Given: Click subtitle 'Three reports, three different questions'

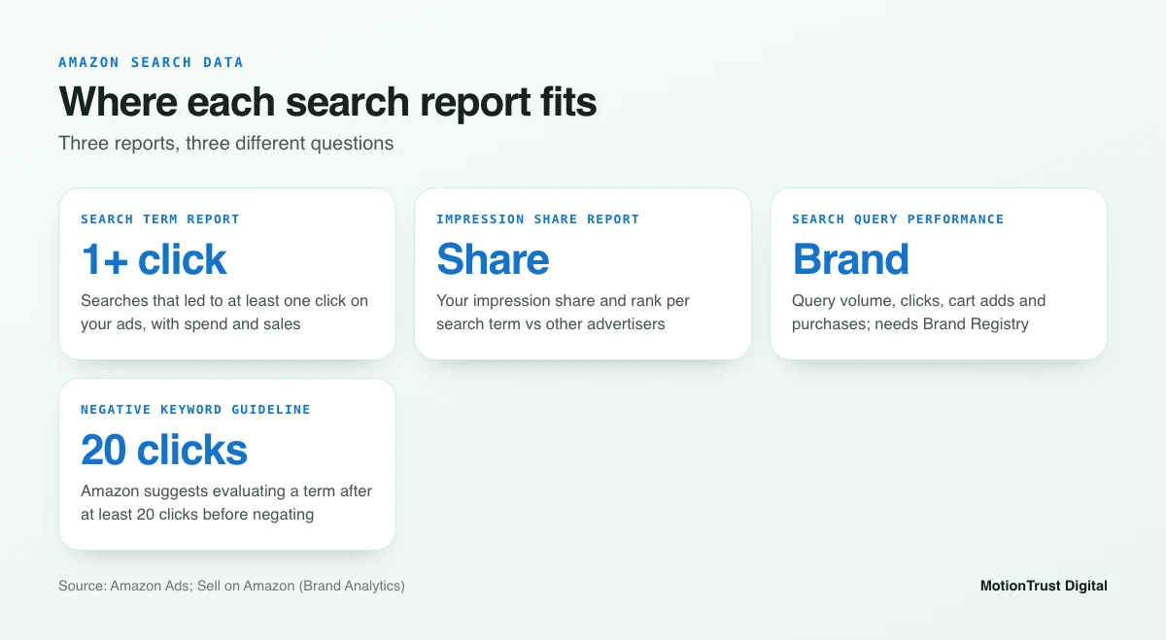Looking at the screenshot, I should click(225, 144).
